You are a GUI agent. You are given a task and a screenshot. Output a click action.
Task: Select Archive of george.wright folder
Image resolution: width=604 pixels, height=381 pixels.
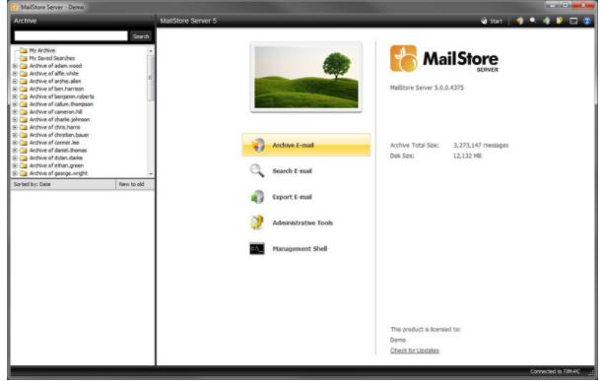click(58, 173)
